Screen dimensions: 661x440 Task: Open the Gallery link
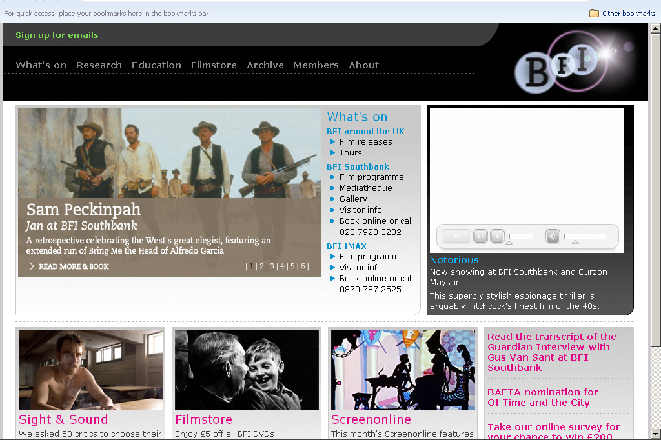click(x=353, y=199)
